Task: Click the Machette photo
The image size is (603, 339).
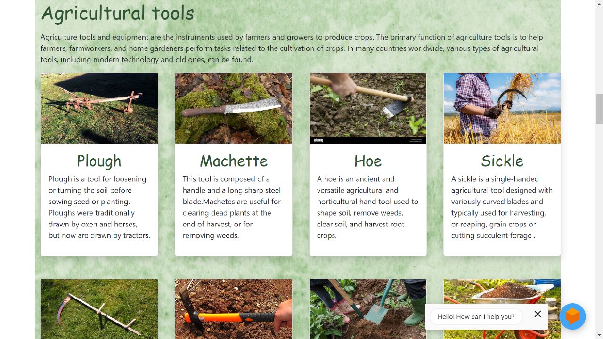Action: [233, 108]
